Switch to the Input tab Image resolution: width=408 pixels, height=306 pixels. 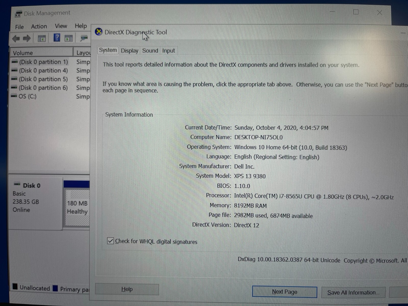pos(169,51)
